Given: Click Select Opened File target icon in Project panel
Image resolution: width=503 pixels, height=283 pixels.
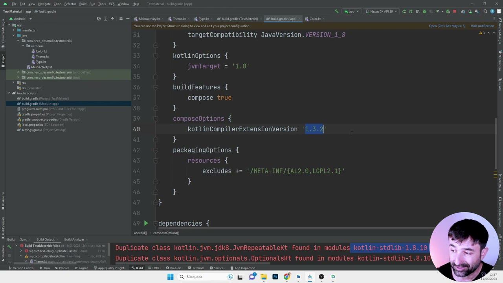Looking at the screenshot, I should 99,18.
